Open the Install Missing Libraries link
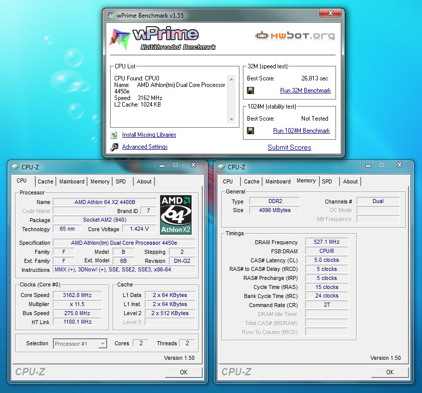Viewport: 422px width, 393px height. point(149,135)
